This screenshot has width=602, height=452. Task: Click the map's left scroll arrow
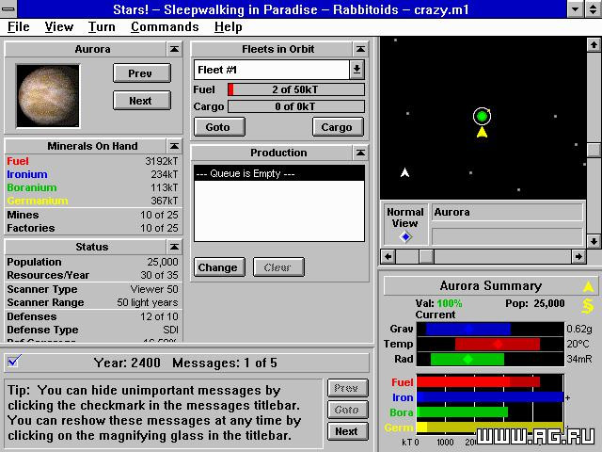pyautogui.click(x=388, y=256)
